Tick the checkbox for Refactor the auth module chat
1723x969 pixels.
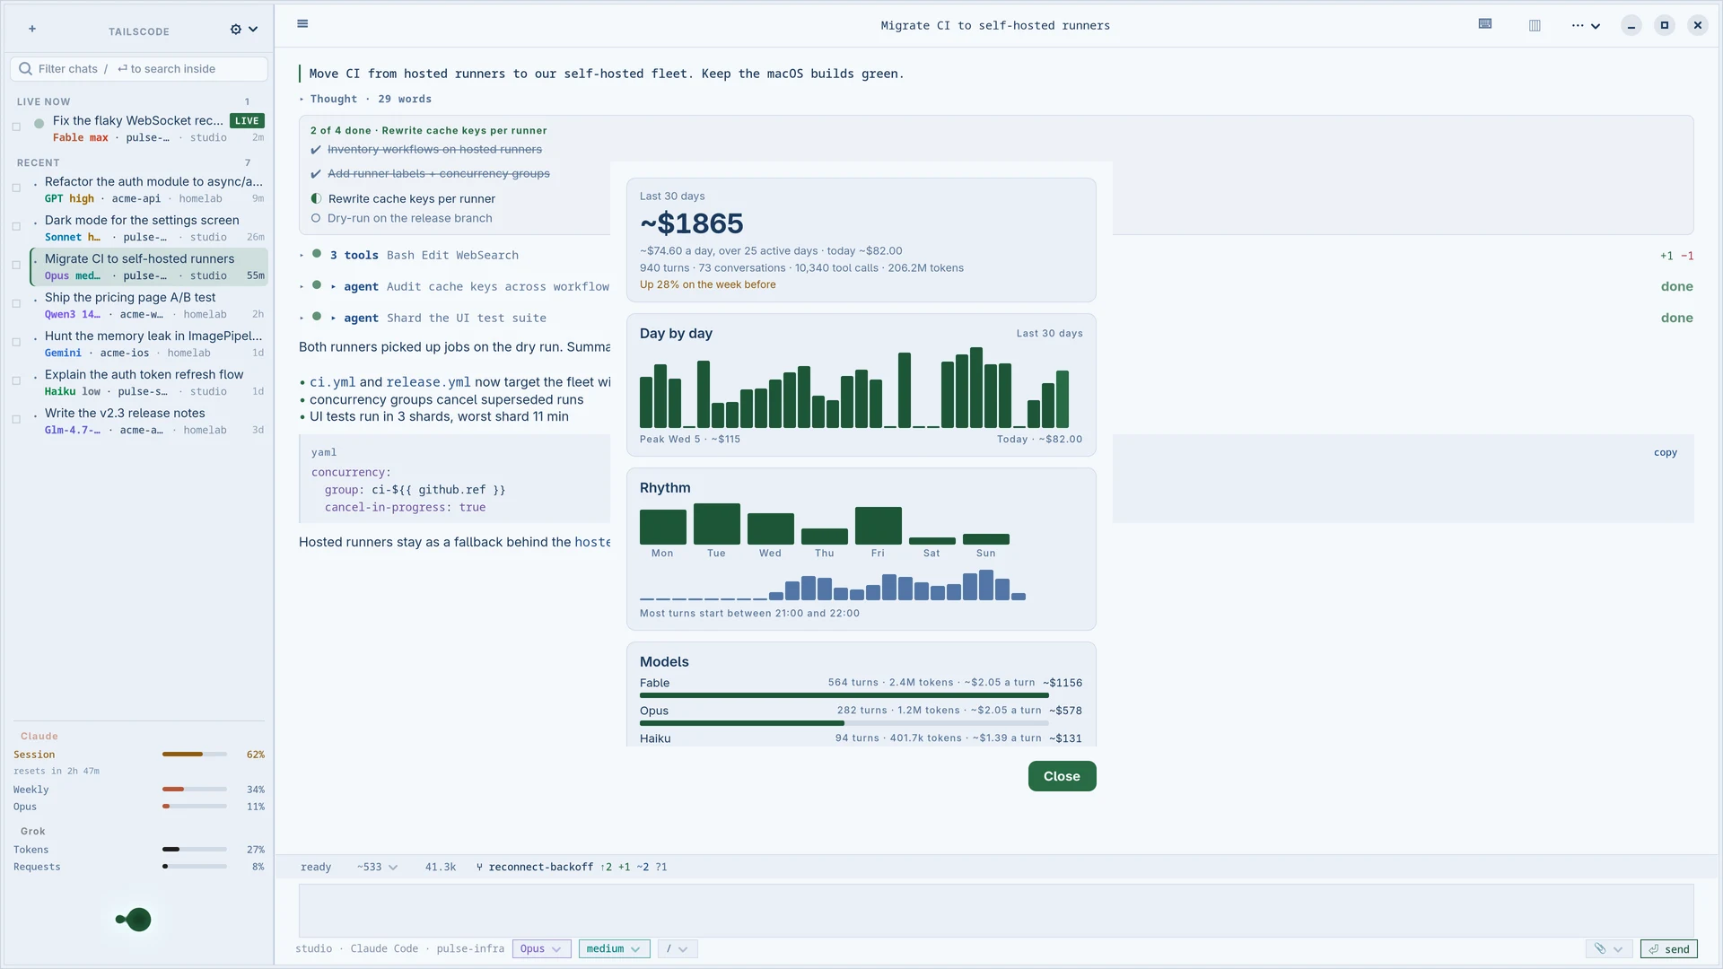[x=16, y=188]
